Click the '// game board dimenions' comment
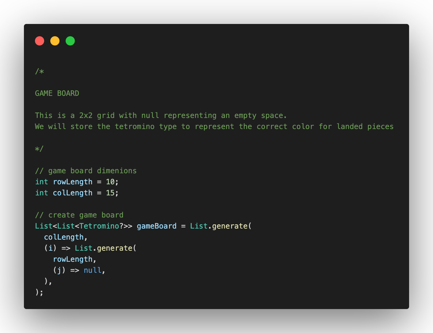The image size is (433, 333). tap(86, 171)
